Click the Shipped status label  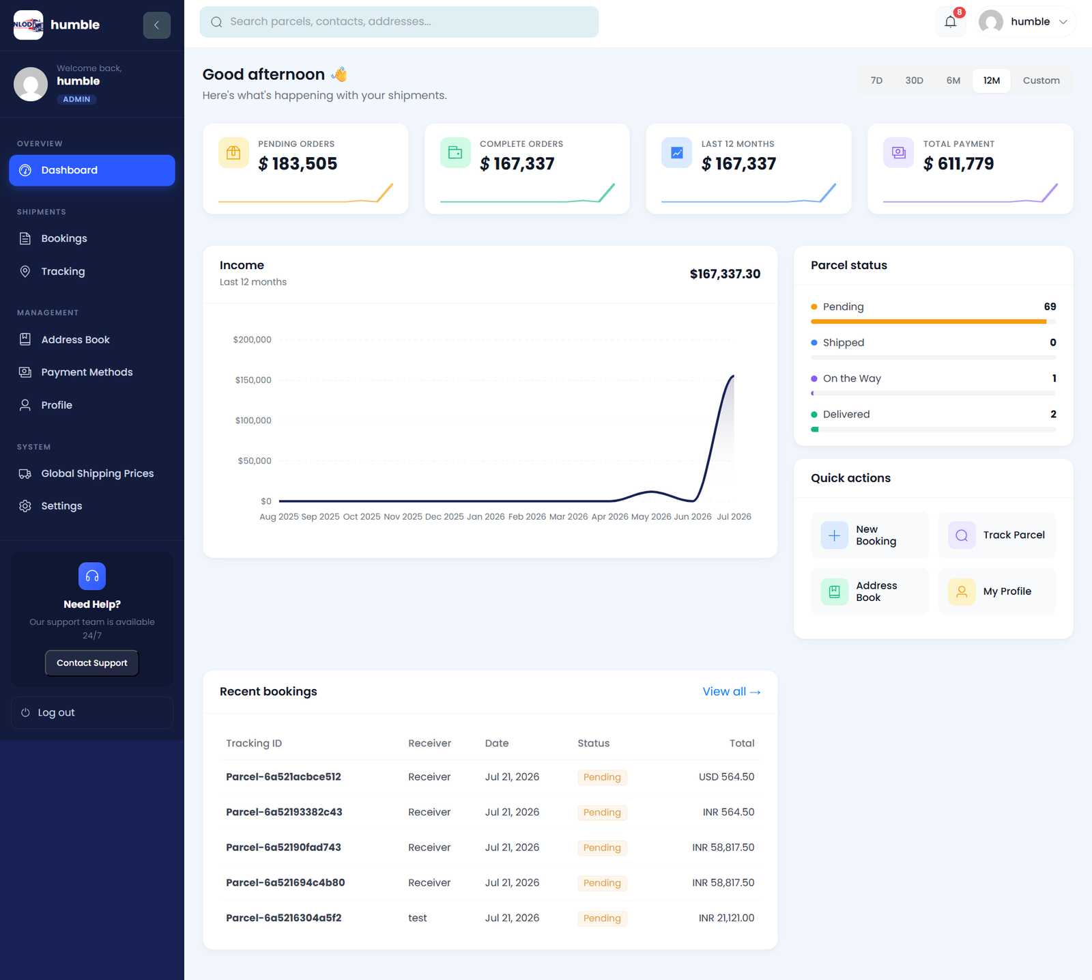pos(844,343)
